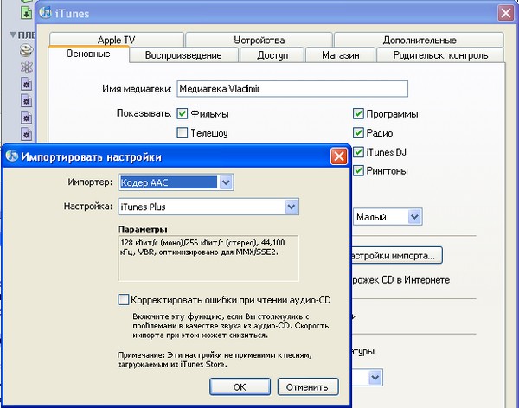Toggle the Радио checkbox
Viewport: 519px width, 408px height.
point(358,133)
